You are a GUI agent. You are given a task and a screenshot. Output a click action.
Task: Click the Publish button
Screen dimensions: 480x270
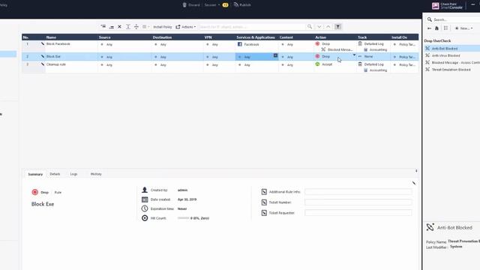pyautogui.click(x=242, y=5)
